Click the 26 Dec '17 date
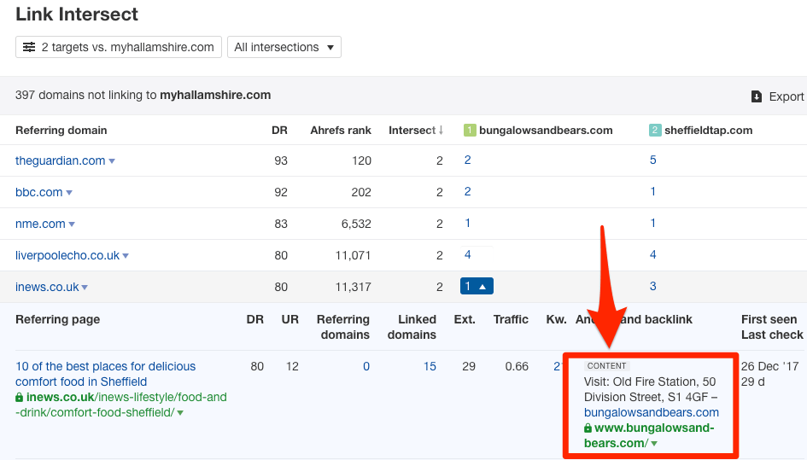The image size is (807, 460). (770, 366)
